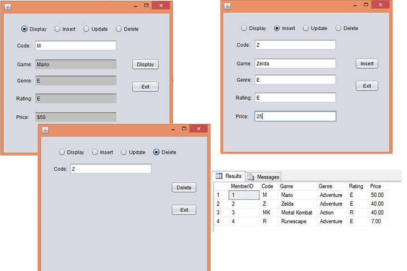Select the Update radio button in the Delete window
Viewport: 407px width, 271px height.
tap(124, 152)
